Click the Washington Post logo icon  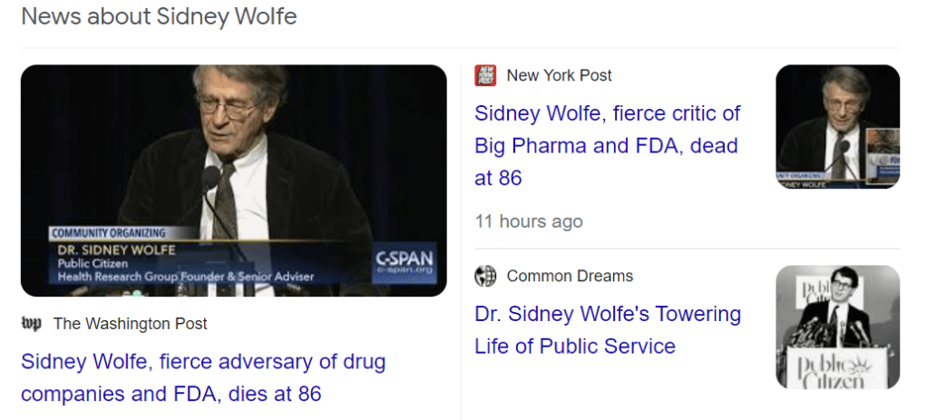click(32, 324)
